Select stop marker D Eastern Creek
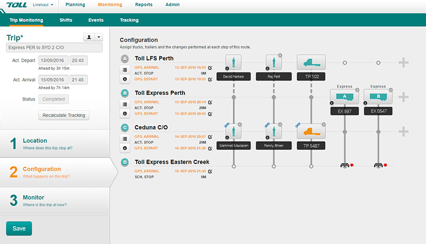This screenshot has width=426, height=244. 125,162
